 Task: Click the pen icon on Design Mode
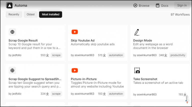coord(136,32)
